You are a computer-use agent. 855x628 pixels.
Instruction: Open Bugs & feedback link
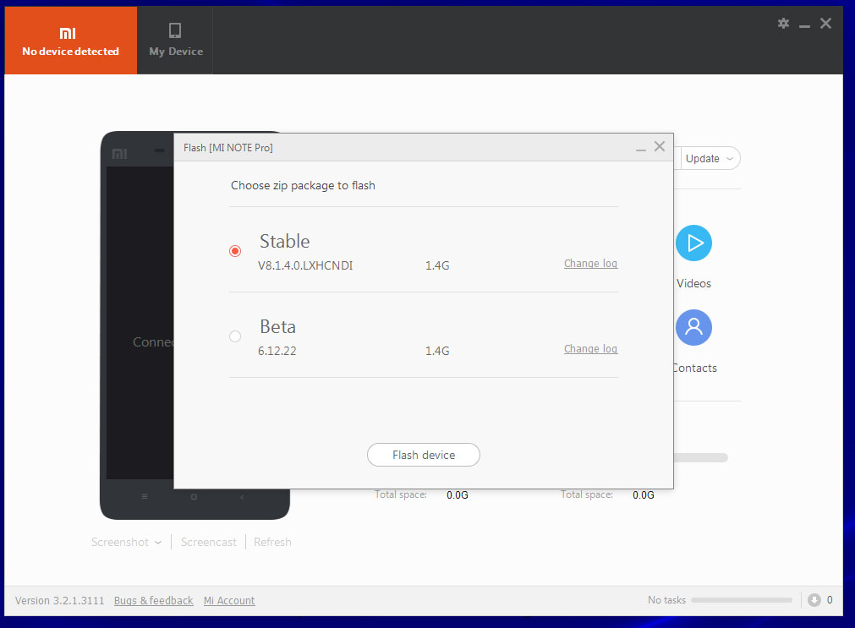point(153,600)
